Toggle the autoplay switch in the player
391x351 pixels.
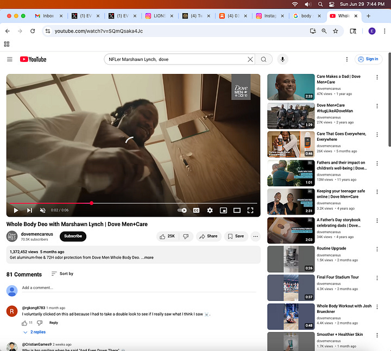tap(182, 210)
